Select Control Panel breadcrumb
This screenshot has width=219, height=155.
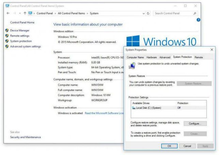point(45,13)
